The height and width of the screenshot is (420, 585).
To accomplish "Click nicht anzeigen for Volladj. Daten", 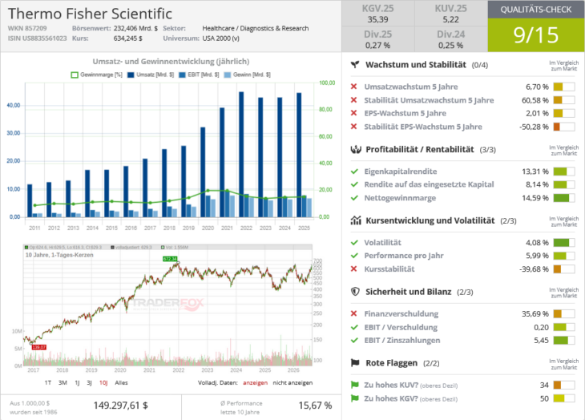I will click(292, 382).
